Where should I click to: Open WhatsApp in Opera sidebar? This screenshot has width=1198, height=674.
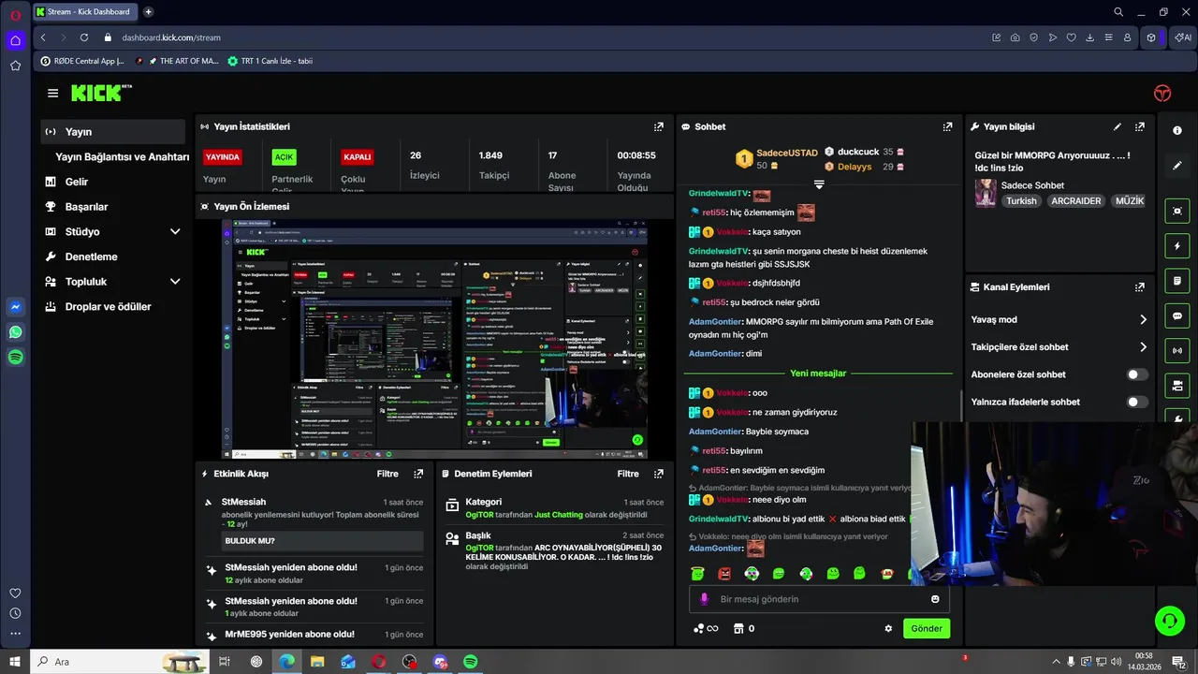tap(15, 331)
